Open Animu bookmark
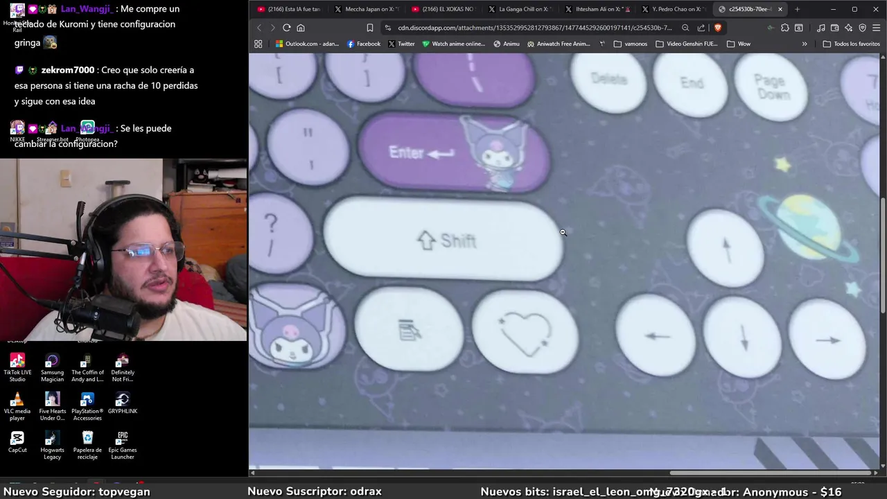The image size is (887, 499). pos(507,44)
